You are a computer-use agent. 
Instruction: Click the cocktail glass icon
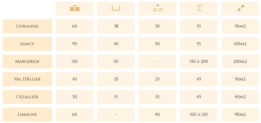[199, 8]
